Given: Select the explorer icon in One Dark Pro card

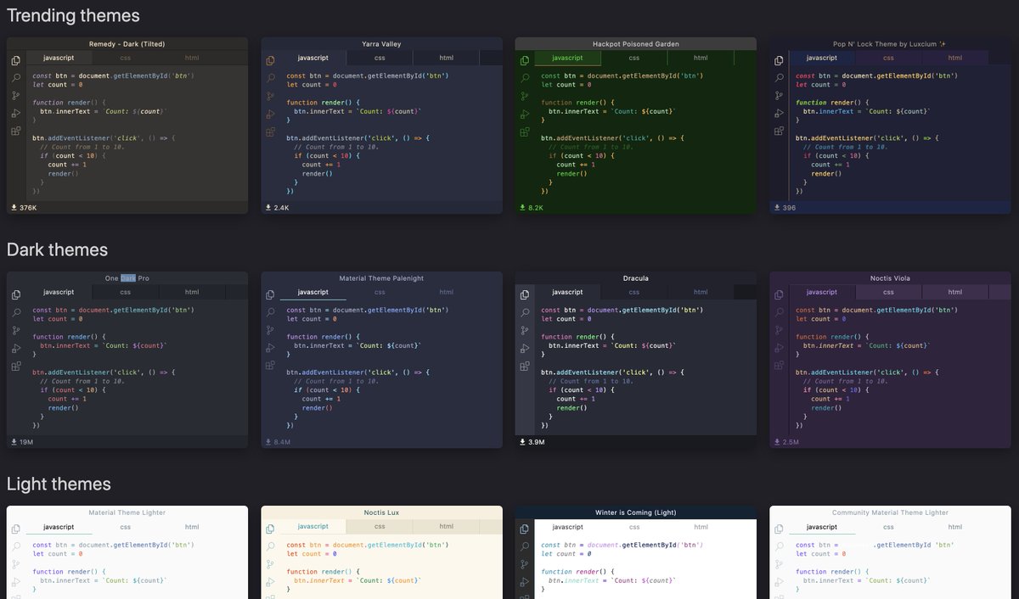Looking at the screenshot, I should (x=16, y=294).
